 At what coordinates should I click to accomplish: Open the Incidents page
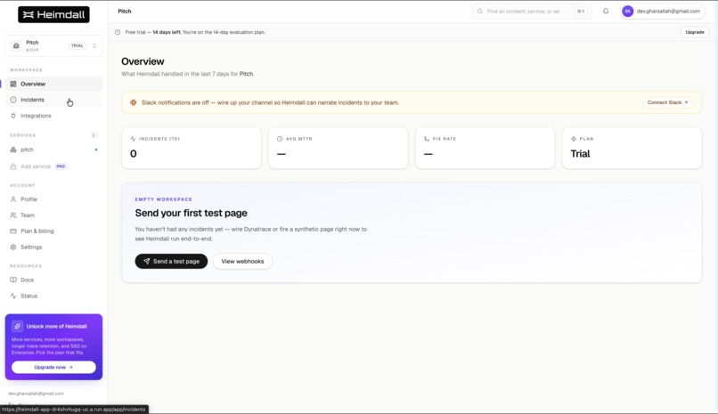(x=53, y=100)
